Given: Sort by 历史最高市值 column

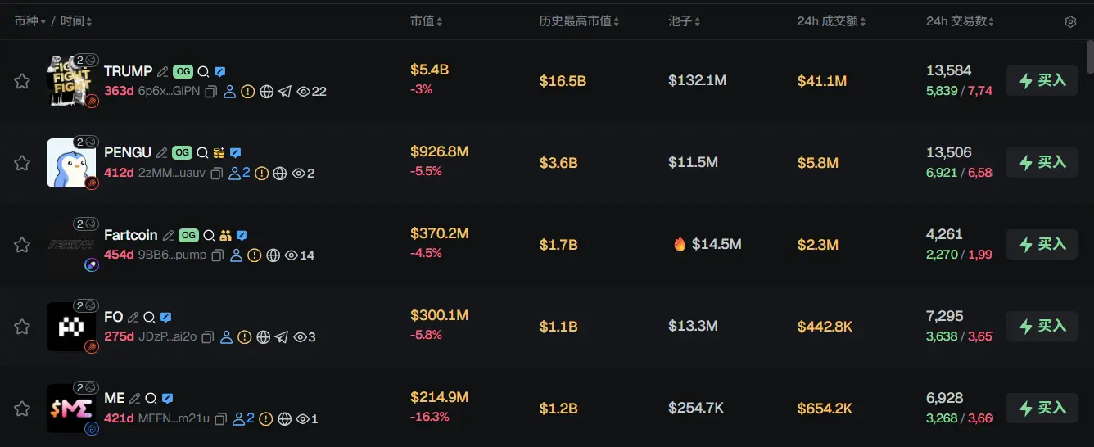Looking at the screenshot, I should pyautogui.click(x=580, y=21).
